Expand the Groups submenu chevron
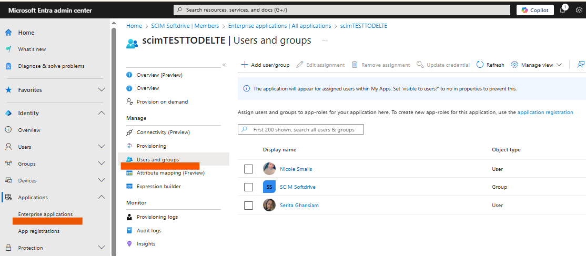Viewport: 586px width, 256px height. click(x=102, y=163)
